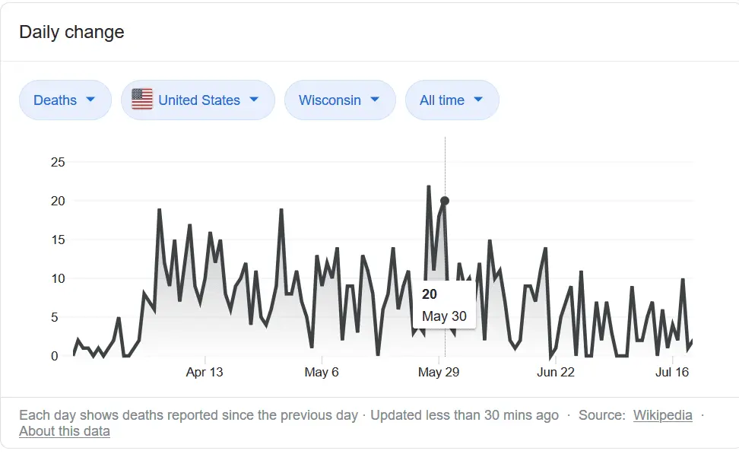Click the arrow beside Deaths
Image resolution: width=739 pixels, height=454 pixels.
click(x=90, y=100)
